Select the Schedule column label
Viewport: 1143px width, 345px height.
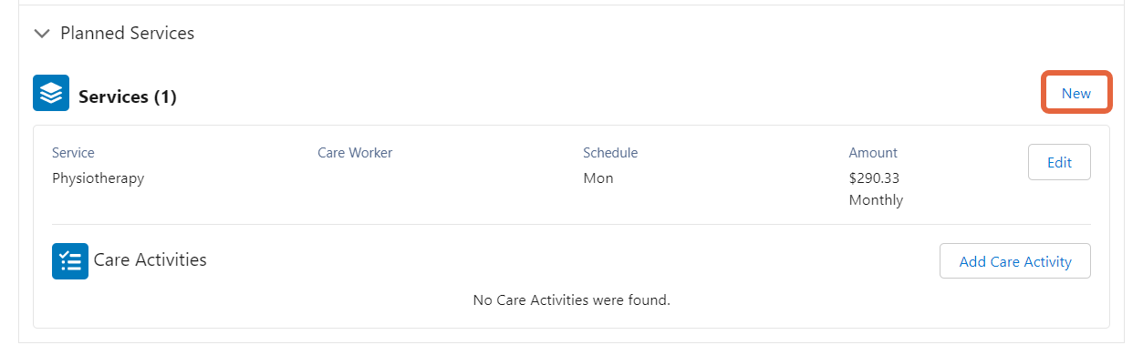pyautogui.click(x=610, y=153)
